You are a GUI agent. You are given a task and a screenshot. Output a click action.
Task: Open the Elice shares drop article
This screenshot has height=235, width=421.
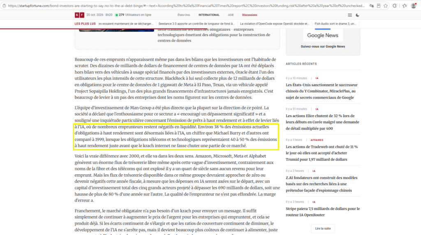coord(322,122)
